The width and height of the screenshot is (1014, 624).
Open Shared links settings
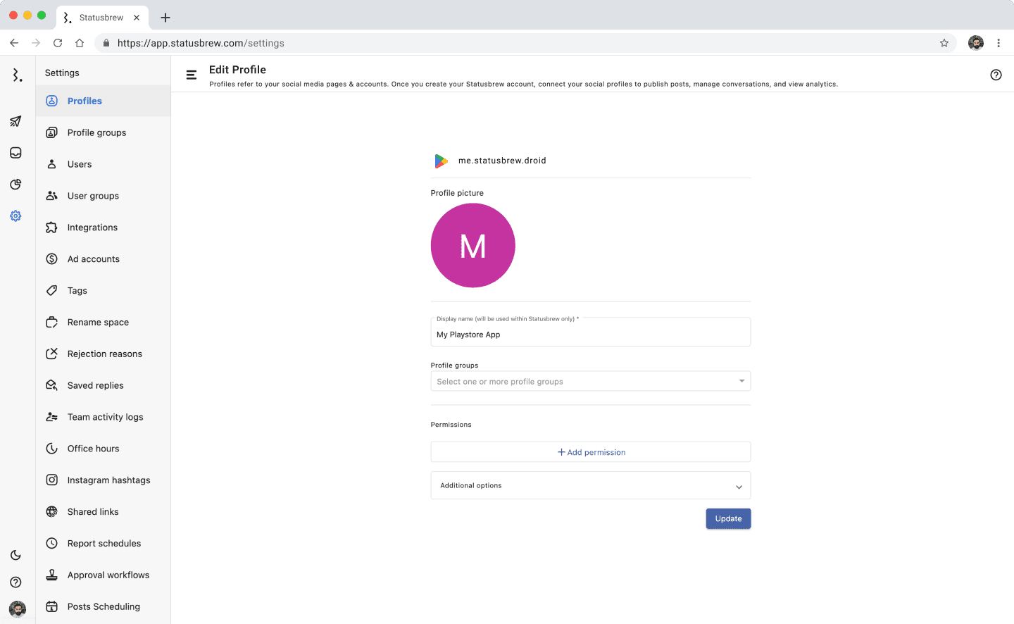(x=104, y=512)
